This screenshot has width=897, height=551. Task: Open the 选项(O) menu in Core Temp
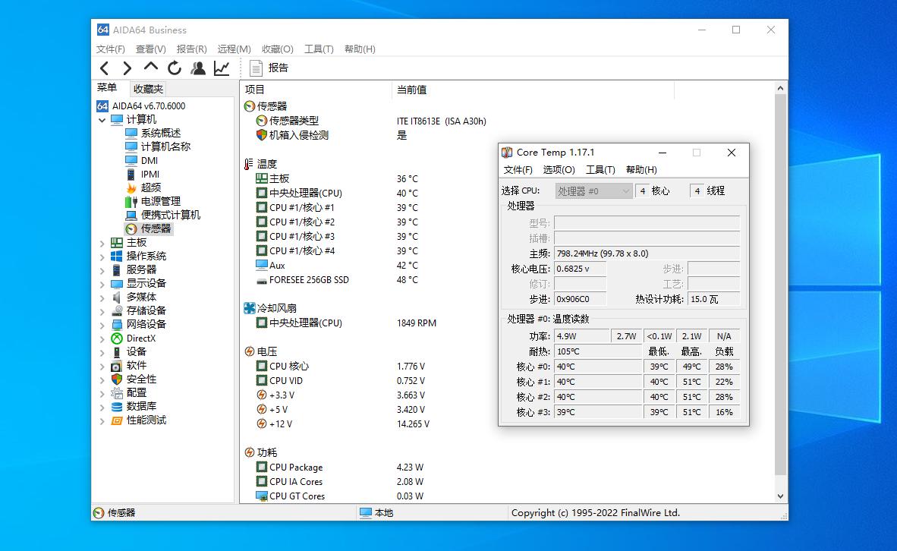tap(559, 169)
